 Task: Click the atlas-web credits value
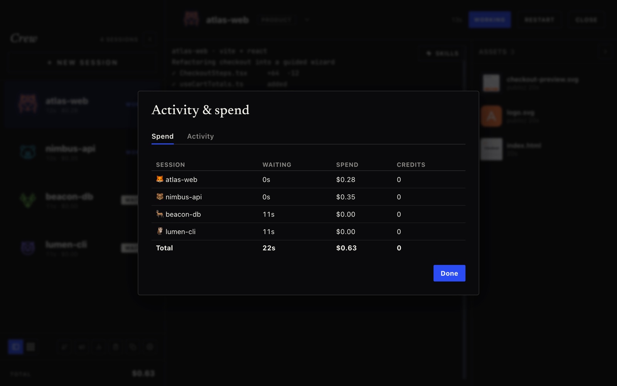(399, 179)
